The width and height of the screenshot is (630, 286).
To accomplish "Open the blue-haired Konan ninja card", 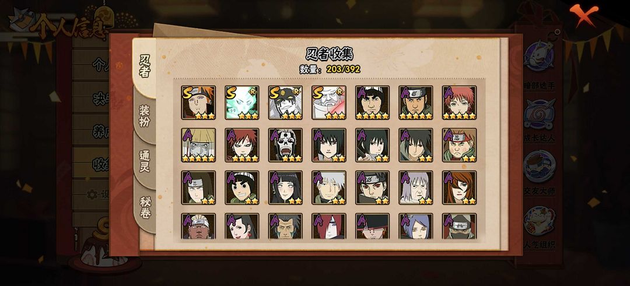I will point(416,226).
